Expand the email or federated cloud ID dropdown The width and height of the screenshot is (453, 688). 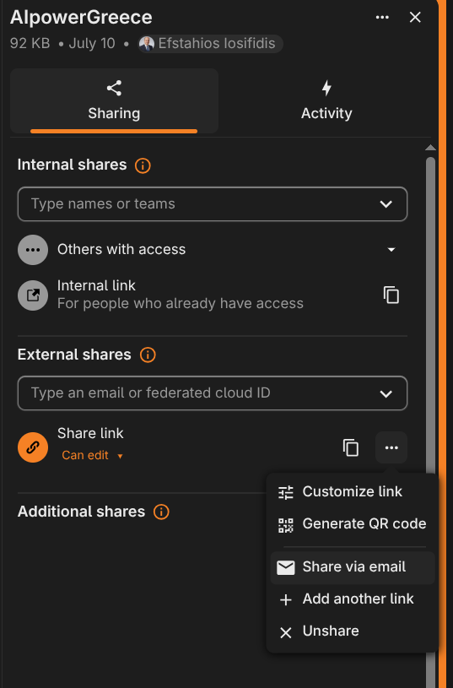point(386,393)
